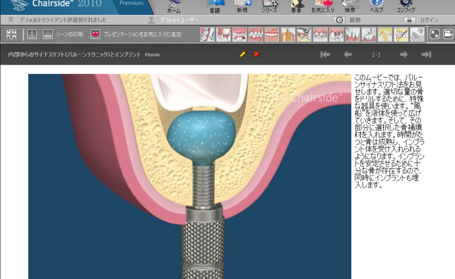Open the 言語 (Language) menu
This screenshot has width=455, height=279.
coord(215,6)
